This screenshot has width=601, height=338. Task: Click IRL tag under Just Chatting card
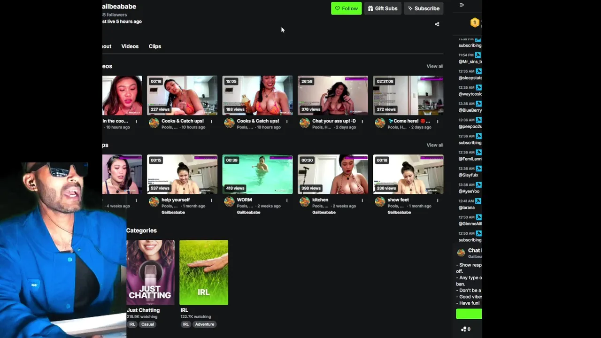pyautogui.click(x=132, y=324)
